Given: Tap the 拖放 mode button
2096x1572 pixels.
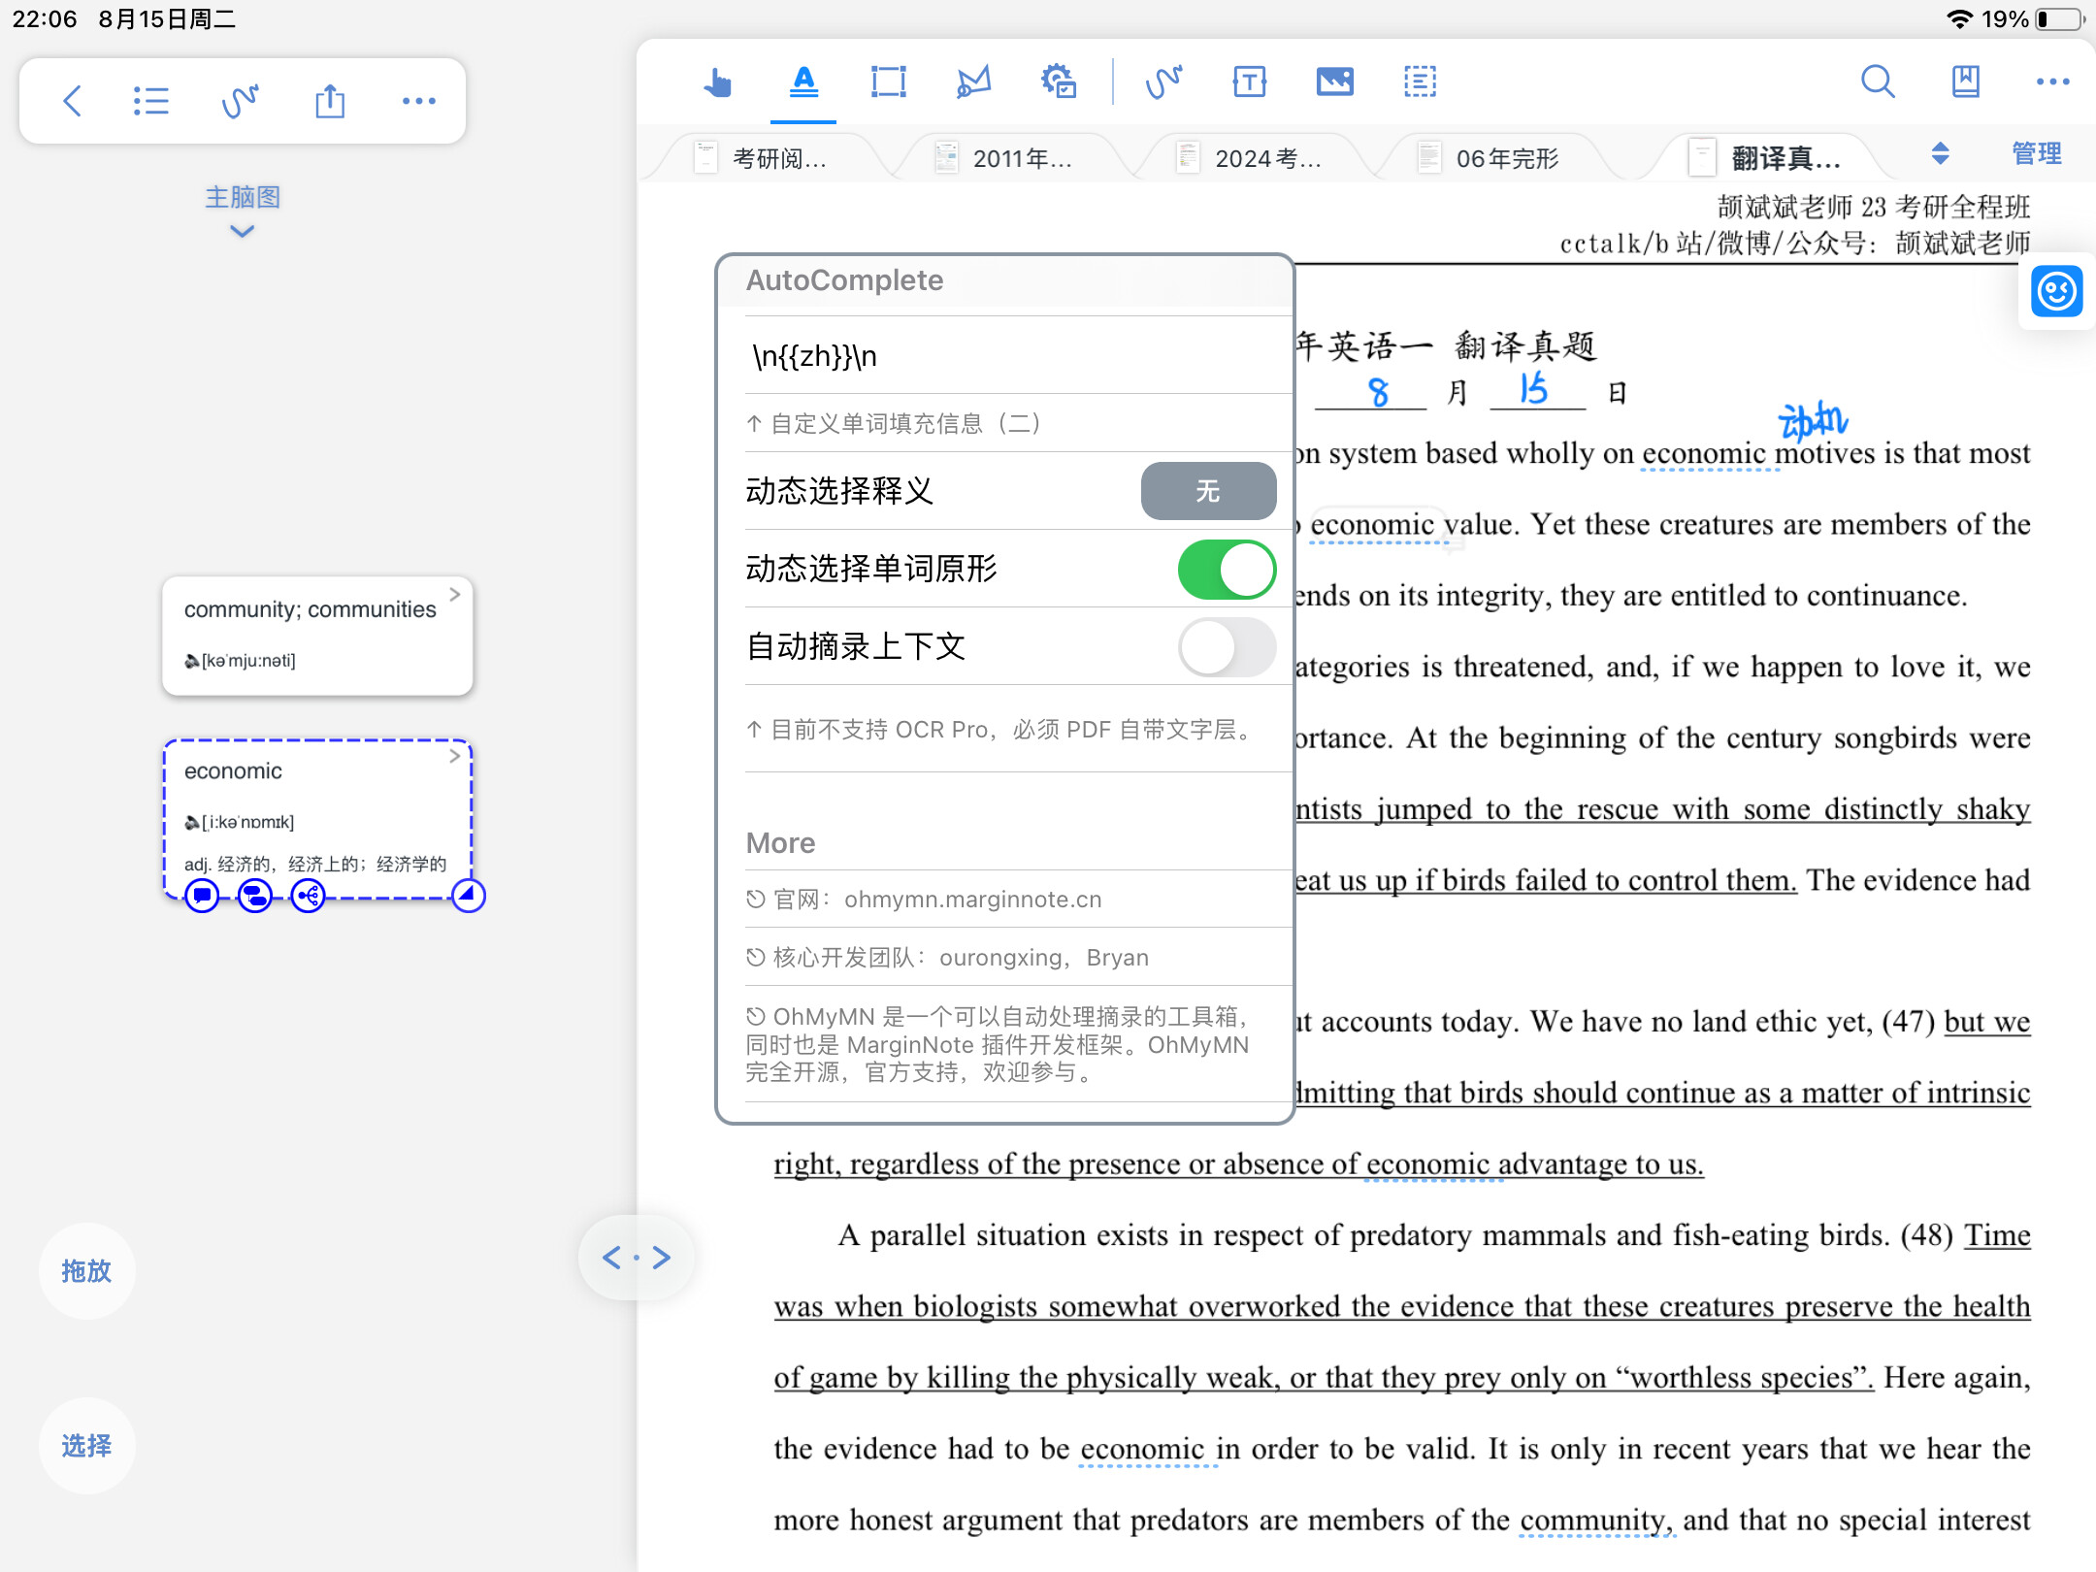Looking at the screenshot, I should 86,1271.
